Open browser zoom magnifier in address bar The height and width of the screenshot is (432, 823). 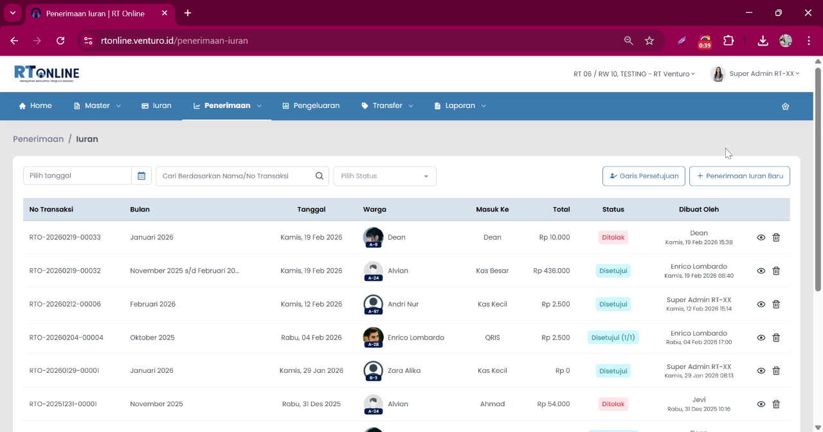(x=628, y=40)
